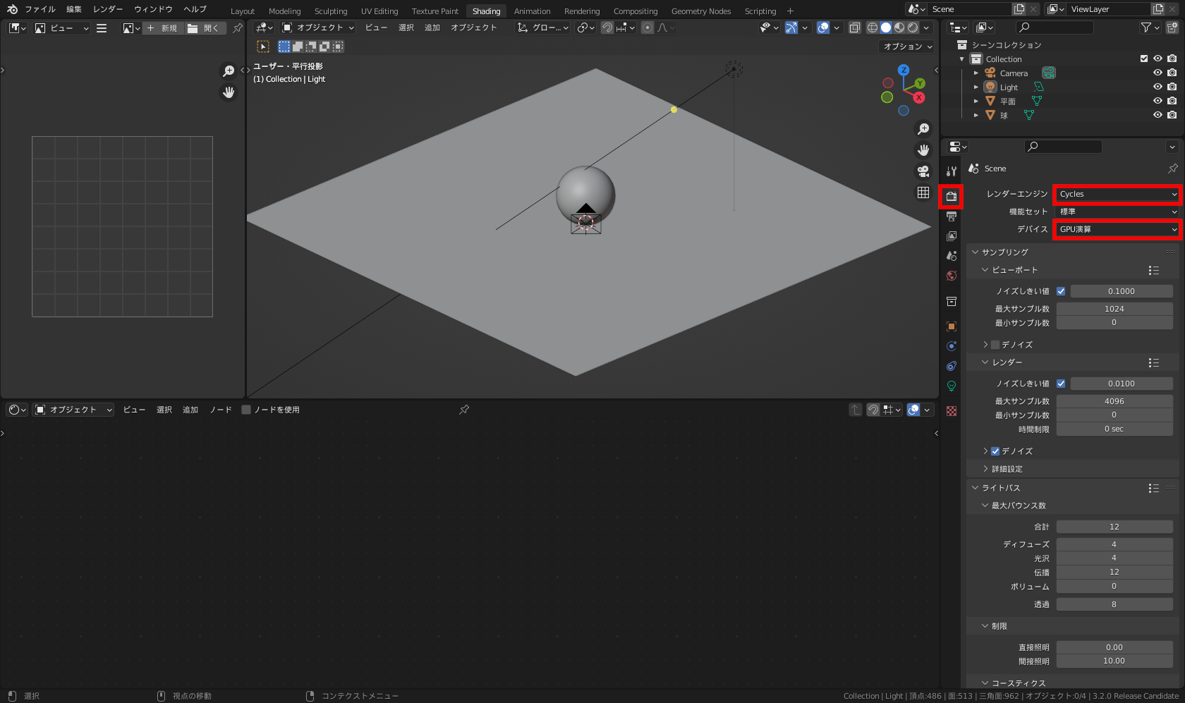Expand the Camera item in the outliner

point(976,73)
